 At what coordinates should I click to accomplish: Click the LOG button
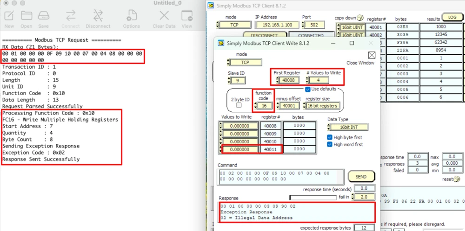coord(452,17)
